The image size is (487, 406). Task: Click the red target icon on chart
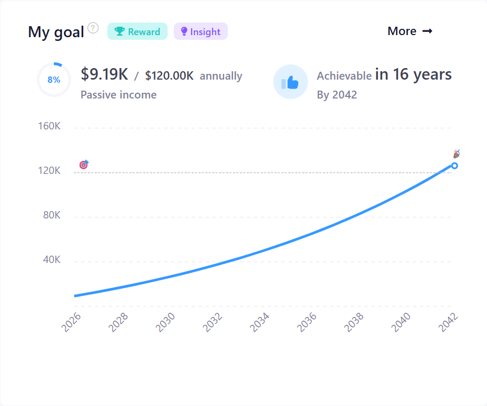84,164
